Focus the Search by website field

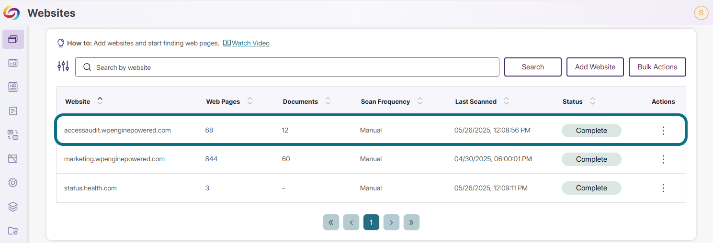point(287,67)
